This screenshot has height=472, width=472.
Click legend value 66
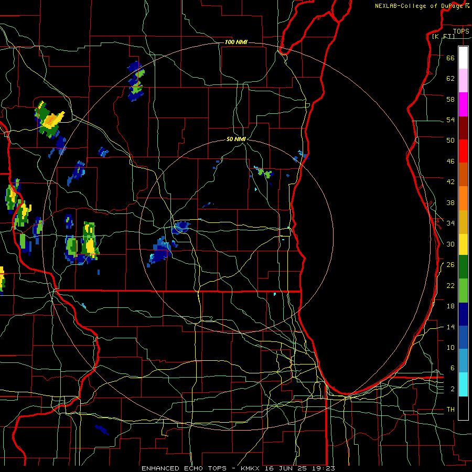(450, 58)
